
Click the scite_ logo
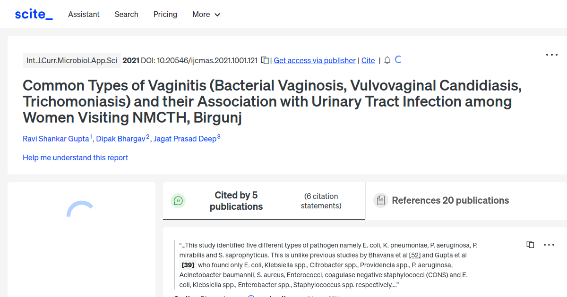coord(34,14)
